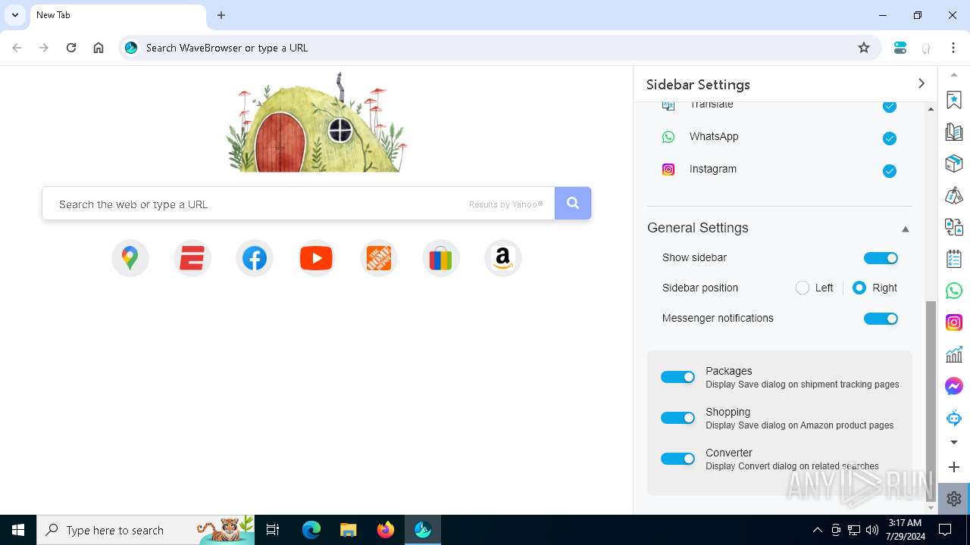Select Left sidebar position
The image size is (970, 545).
click(803, 288)
